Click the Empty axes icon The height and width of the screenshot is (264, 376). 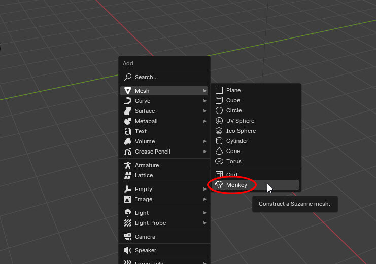click(x=128, y=189)
